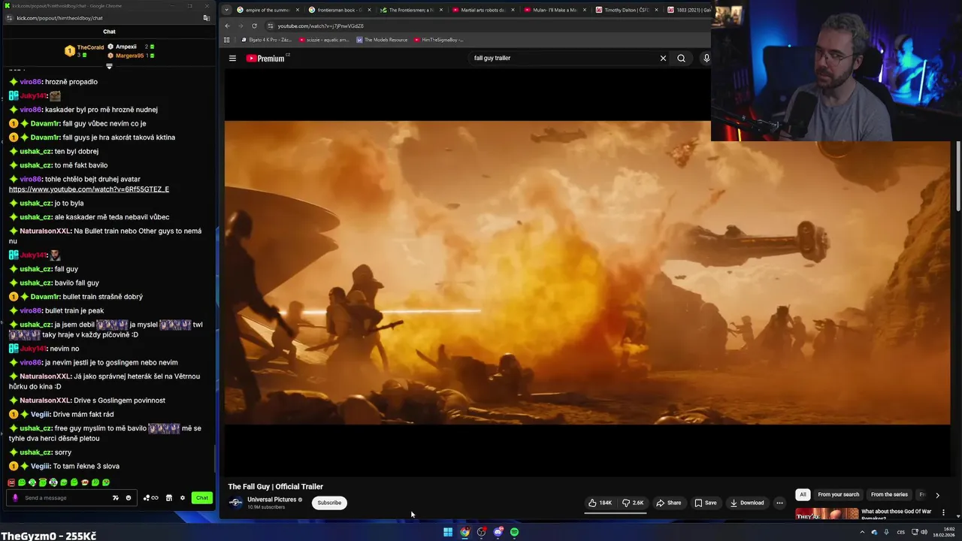Open the Windows Start menu
Viewport: 962px width, 541px height.
pyautogui.click(x=448, y=532)
